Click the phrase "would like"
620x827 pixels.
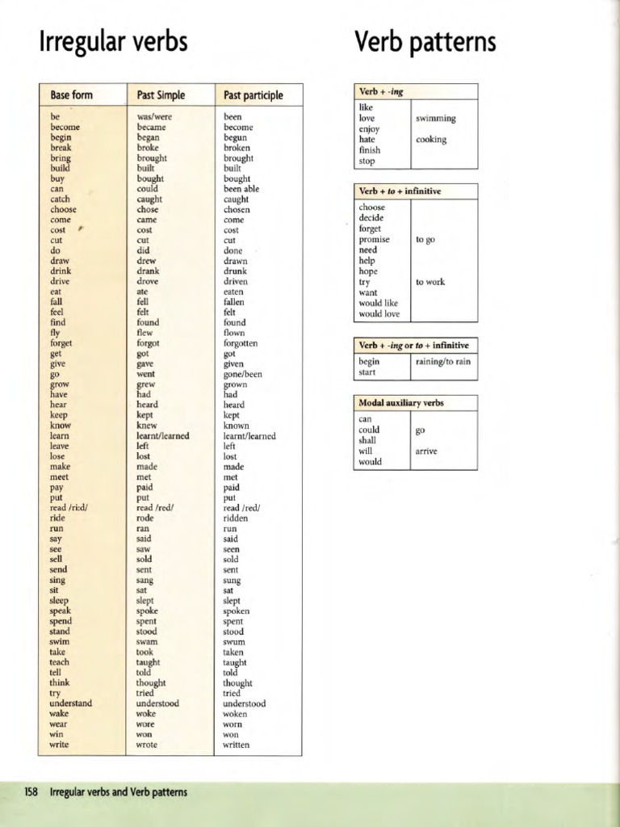tap(379, 304)
